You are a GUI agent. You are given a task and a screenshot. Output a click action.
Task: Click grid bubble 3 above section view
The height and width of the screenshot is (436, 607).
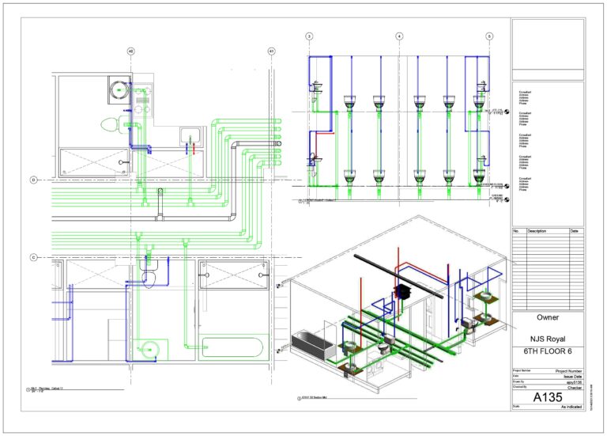[x=309, y=36]
